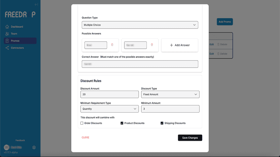Screen dimensions: 280x157
Task: Expand the Discount Type dropdown
Action: click(x=170, y=94)
